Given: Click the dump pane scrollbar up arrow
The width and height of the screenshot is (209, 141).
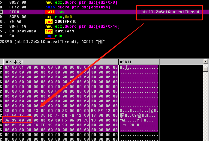Looking at the screenshot, I should (x=206, y=61).
